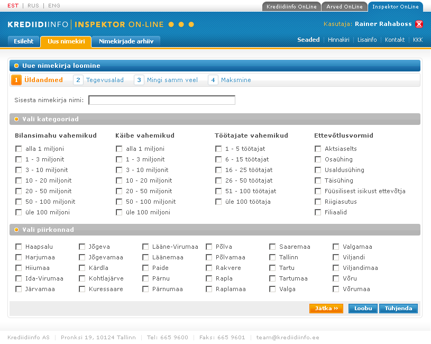The width and height of the screenshot is (431, 344).
Task: Check Rakvere region
Action: [x=209, y=268]
